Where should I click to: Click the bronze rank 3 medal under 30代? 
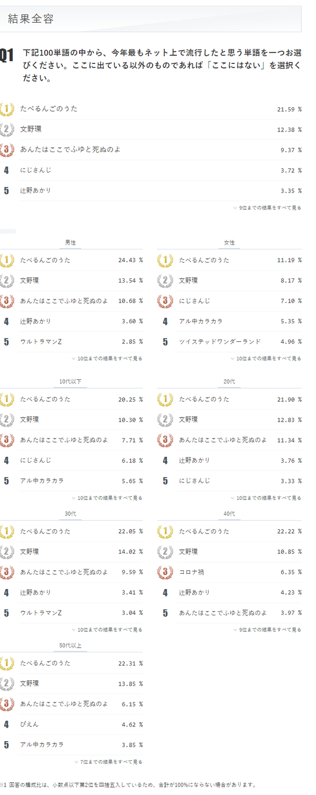pos(6,572)
